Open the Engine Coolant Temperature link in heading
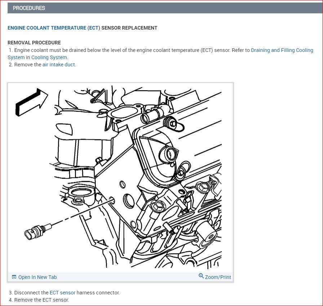The height and width of the screenshot is (306, 323). click(47, 28)
